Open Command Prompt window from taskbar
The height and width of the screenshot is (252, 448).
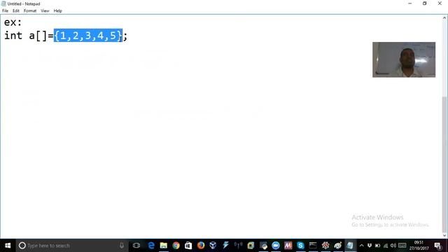313,246
